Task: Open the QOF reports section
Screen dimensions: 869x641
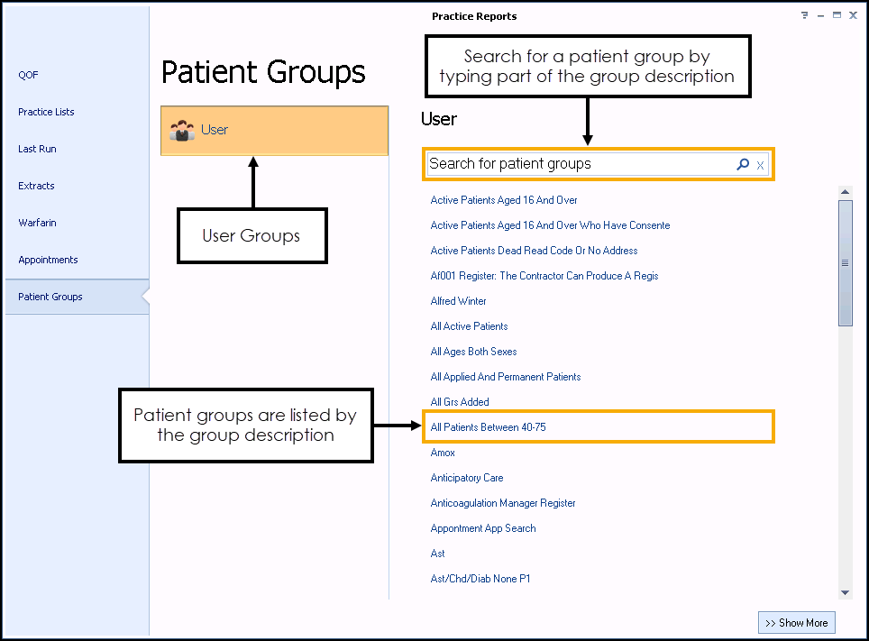Action: [29, 75]
